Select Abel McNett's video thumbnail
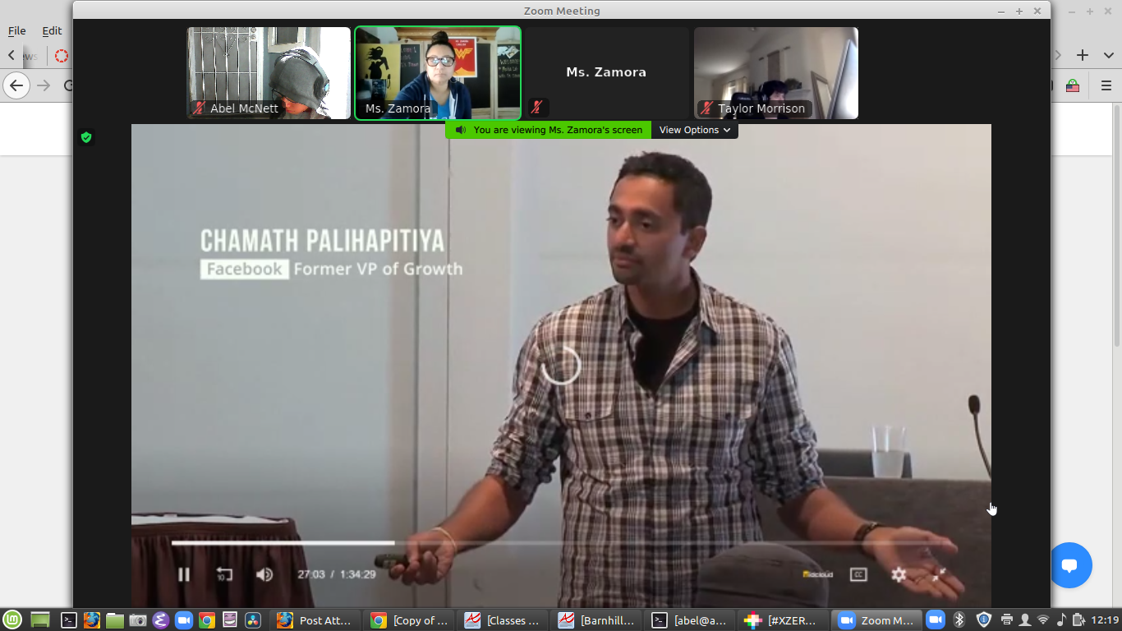The image size is (1122, 631). 269,73
